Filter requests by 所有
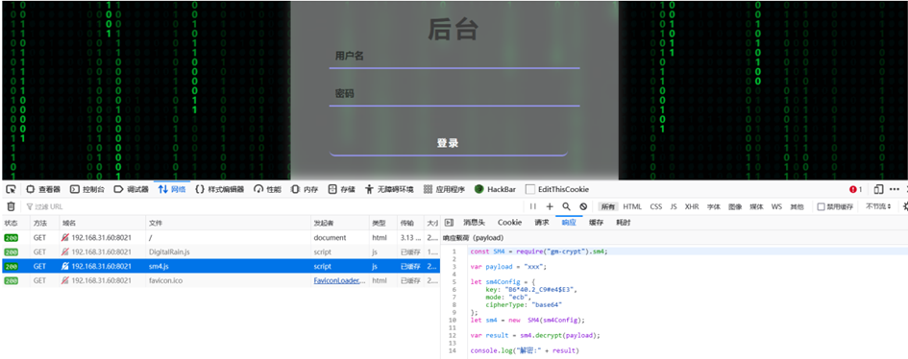 click(607, 206)
